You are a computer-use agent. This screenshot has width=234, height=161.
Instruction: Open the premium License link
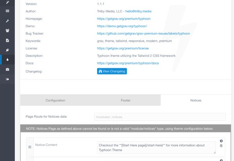tap(123, 48)
